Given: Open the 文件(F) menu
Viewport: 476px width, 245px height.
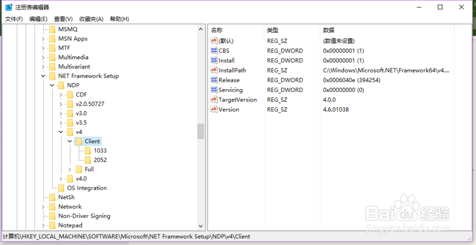Looking at the screenshot, I should coord(14,19).
